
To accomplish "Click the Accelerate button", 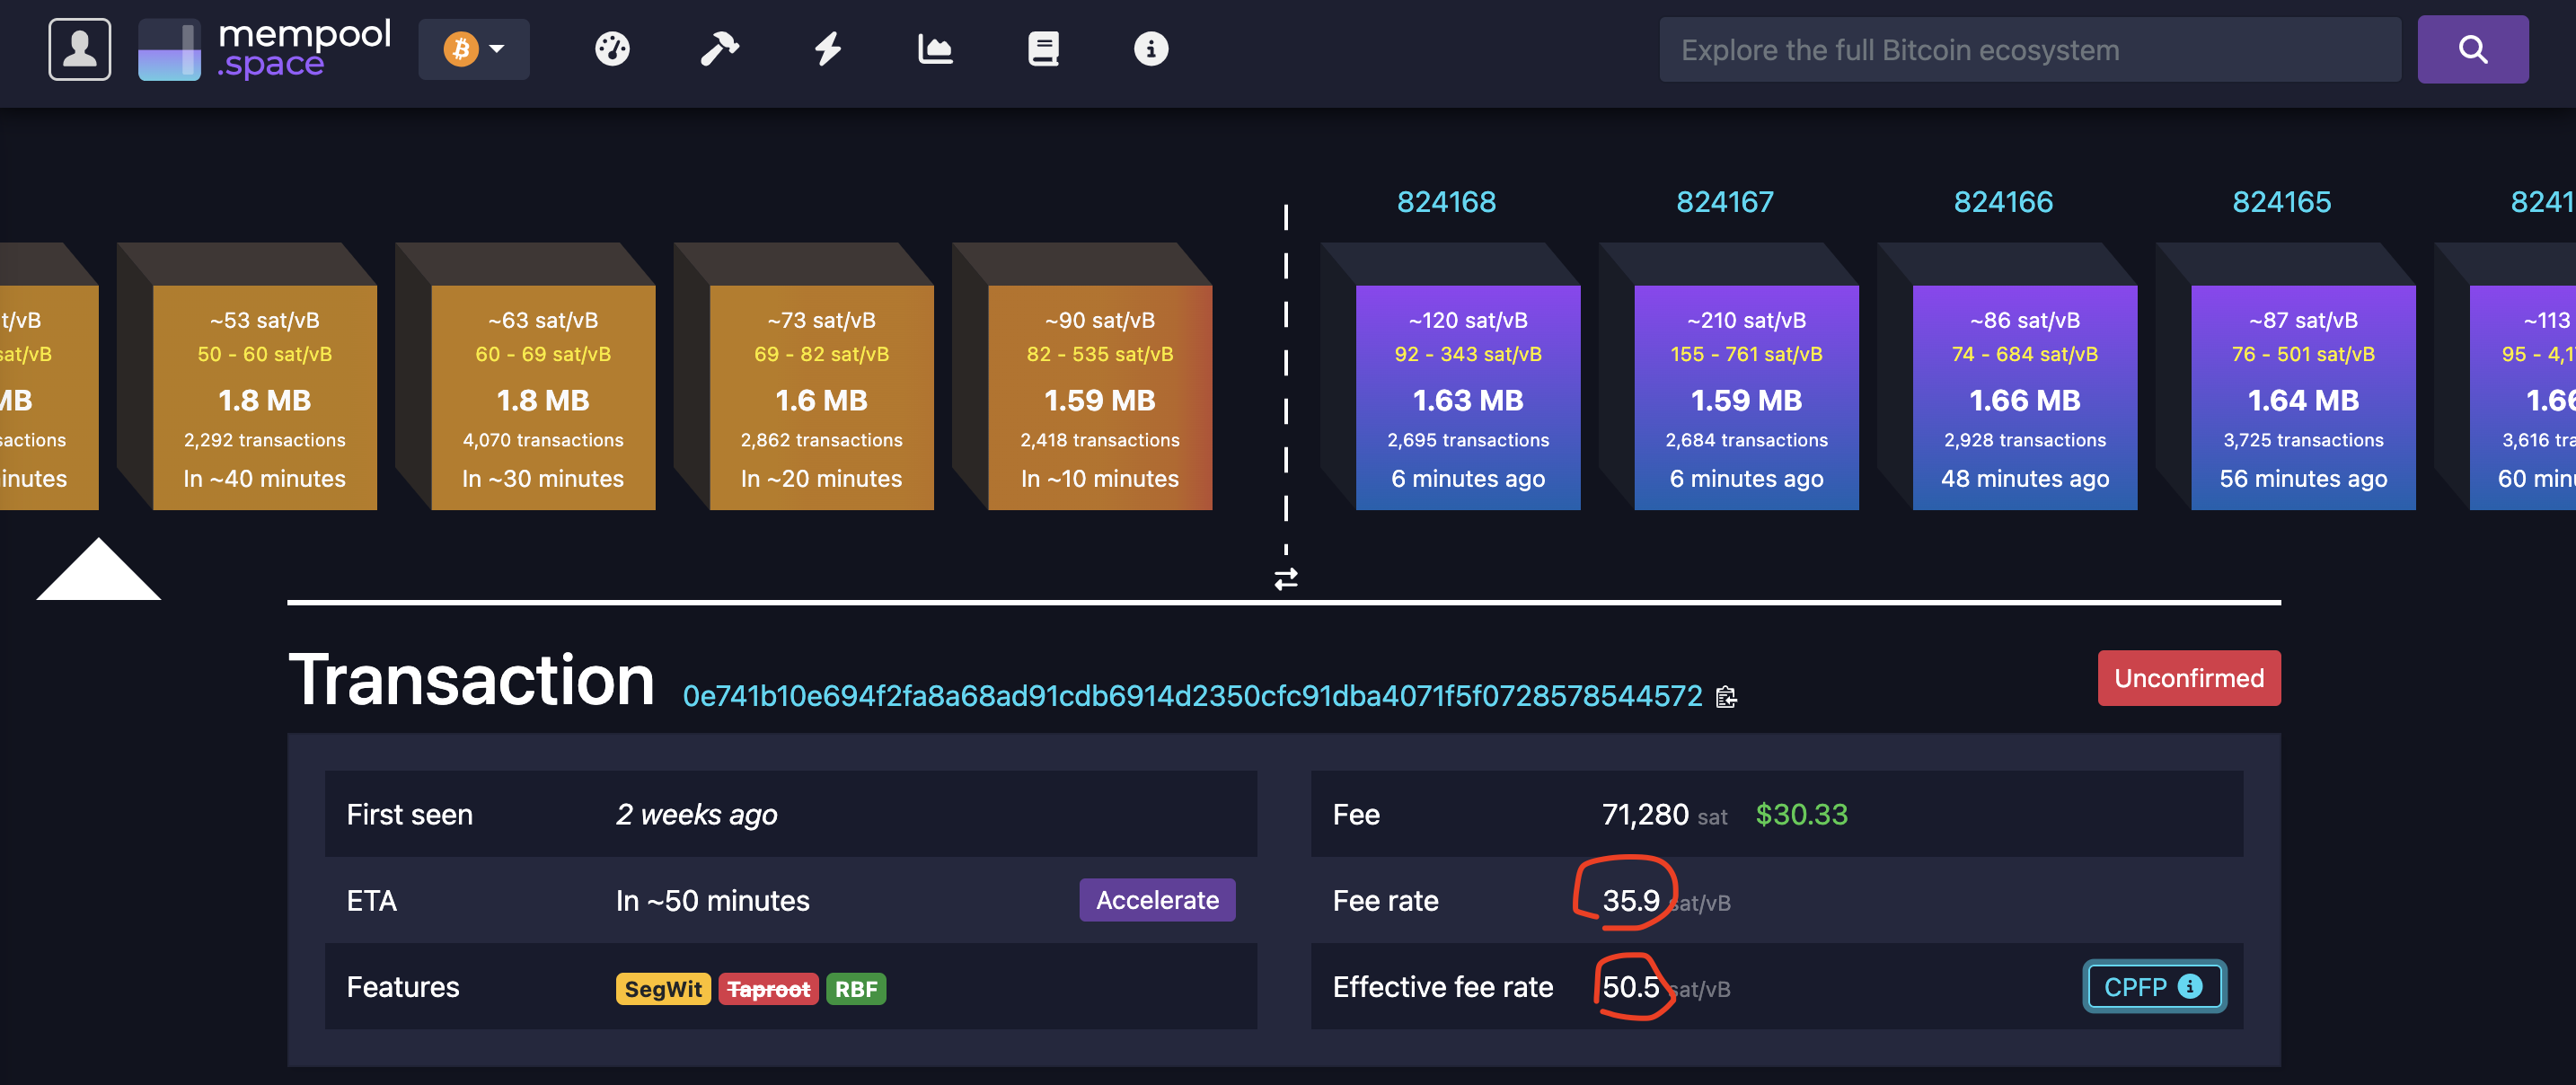I will (1157, 900).
